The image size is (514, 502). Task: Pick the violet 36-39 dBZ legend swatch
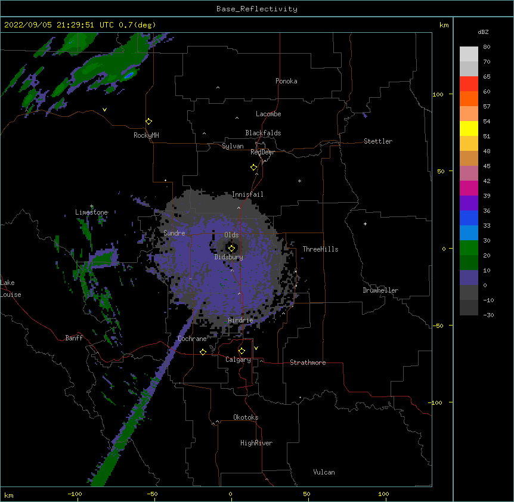(469, 203)
